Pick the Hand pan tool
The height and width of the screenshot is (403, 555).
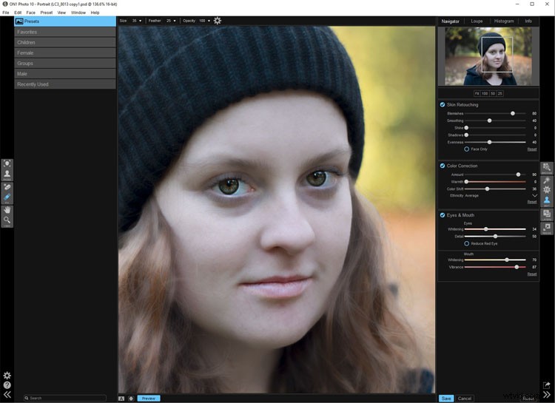coord(7,210)
